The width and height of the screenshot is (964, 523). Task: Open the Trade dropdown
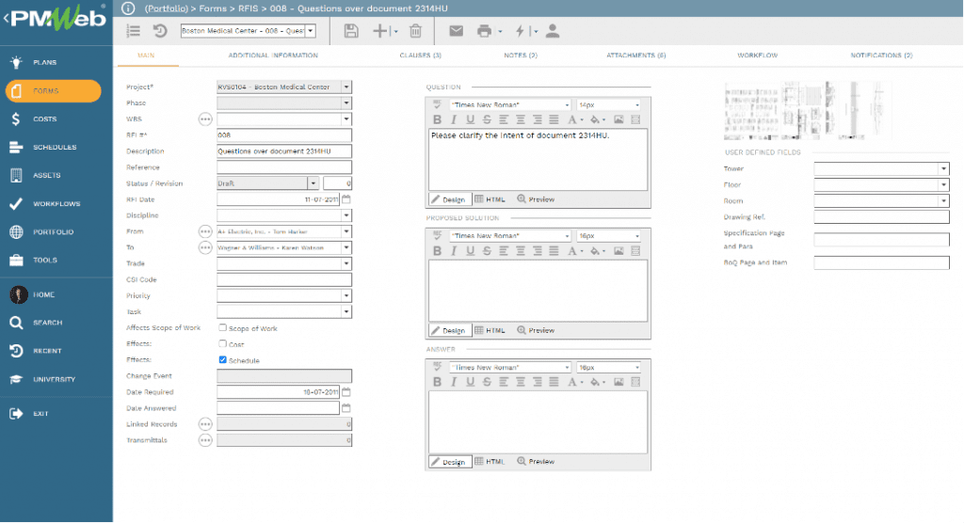[346, 263]
